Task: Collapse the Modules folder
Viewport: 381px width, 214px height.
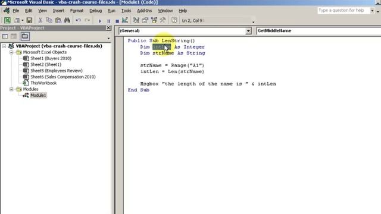Action: click(11, 89)
